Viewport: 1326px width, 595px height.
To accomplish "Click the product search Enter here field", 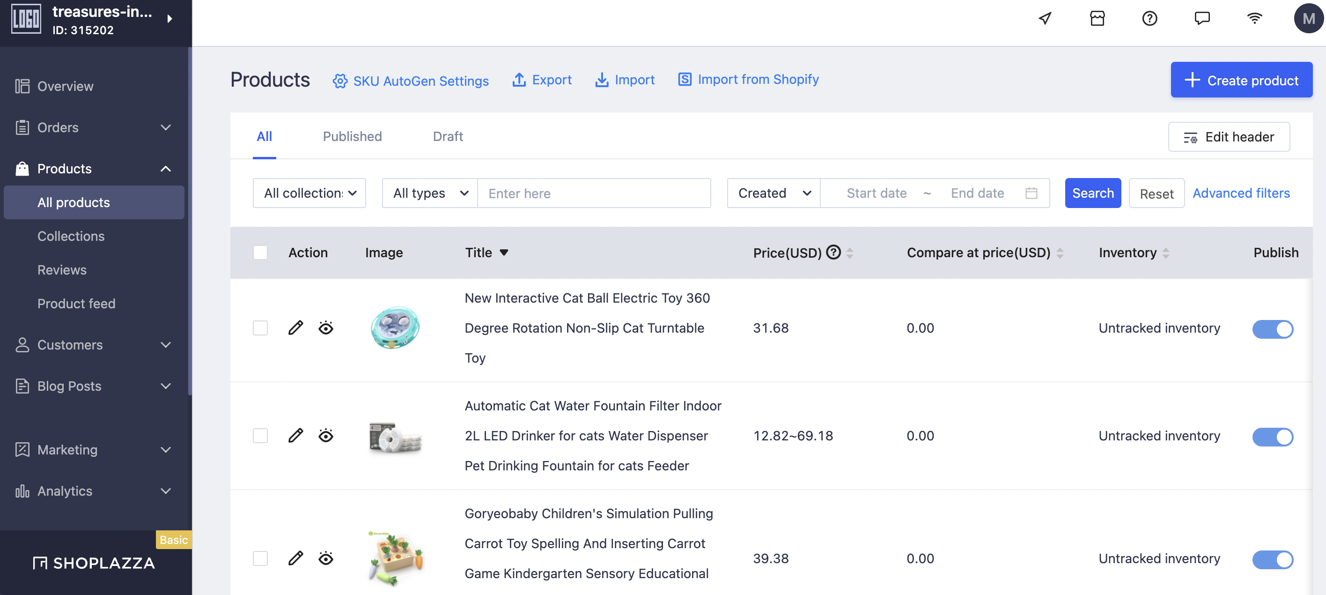I will click(594, 193).
